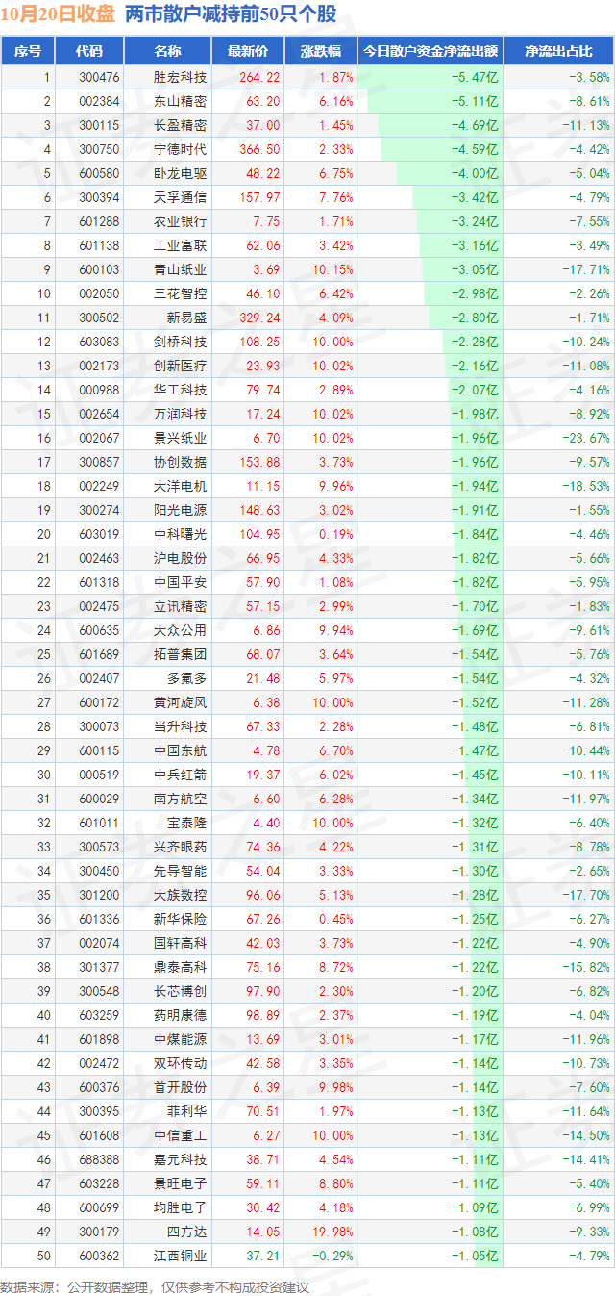Select stock name 拓普集团
This screenshot has height=1296, width=615.
tap(180, 654)
